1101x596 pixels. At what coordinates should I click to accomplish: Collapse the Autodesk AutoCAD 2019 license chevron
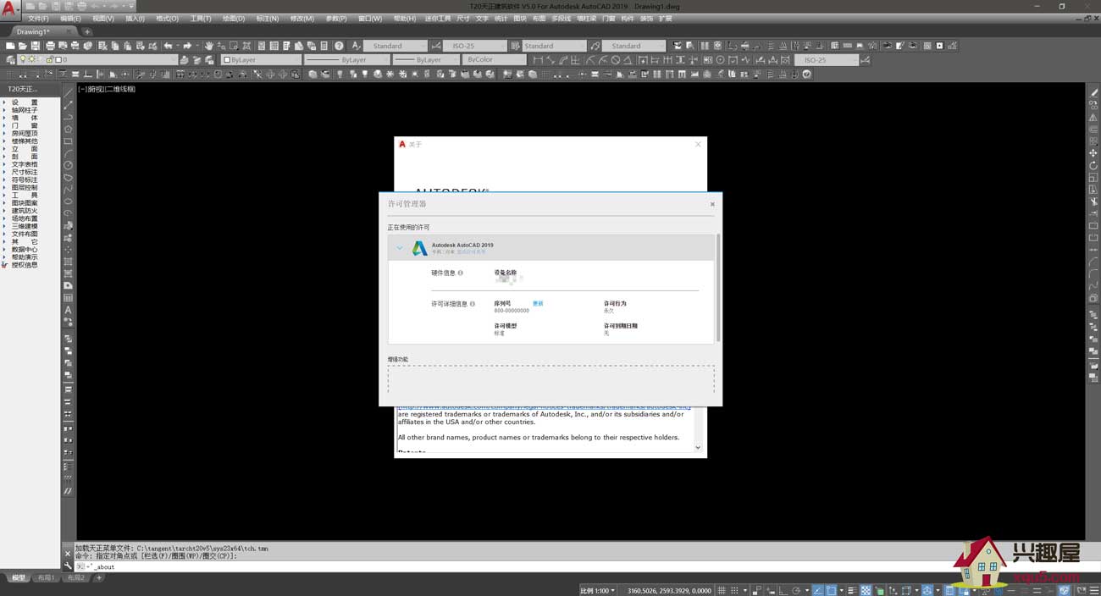(400, 248)
